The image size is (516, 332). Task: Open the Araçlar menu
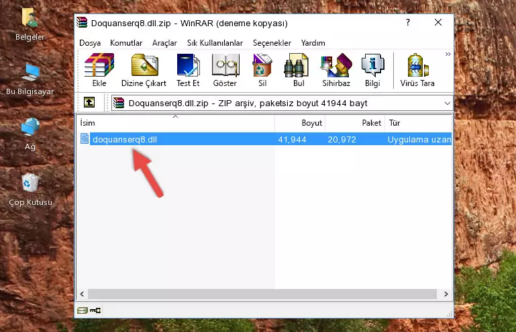[164, 43]
